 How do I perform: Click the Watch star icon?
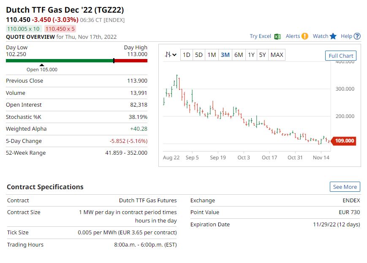point(333,36)
